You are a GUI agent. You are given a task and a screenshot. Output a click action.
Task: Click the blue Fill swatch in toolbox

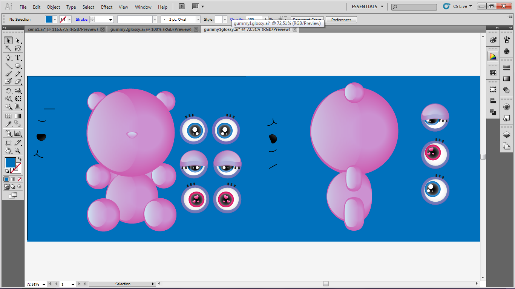10,163
